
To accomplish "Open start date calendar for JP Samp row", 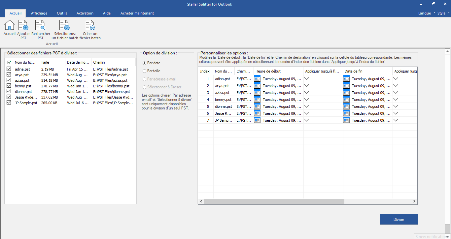I will click(258, 120).
